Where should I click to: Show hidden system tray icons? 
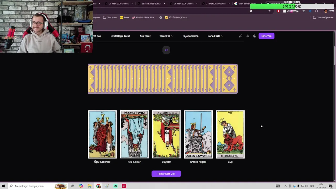pyautogui.click(x=286, y=186)
